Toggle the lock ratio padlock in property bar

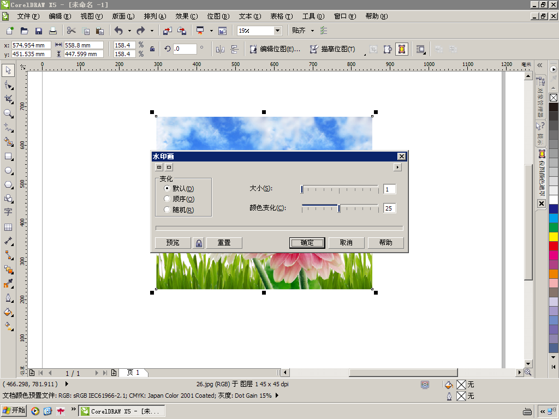click(x=152, y=49)
